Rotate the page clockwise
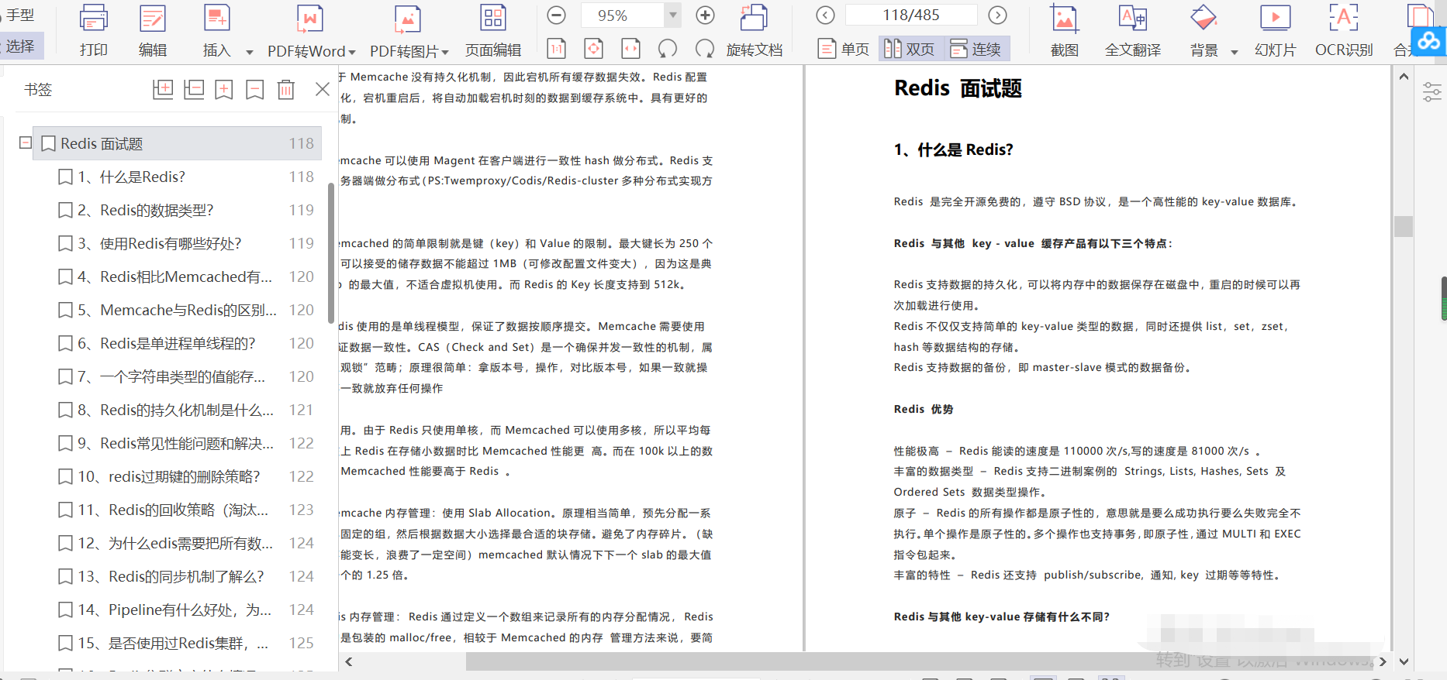The width and height of the screenshot is (1447, 680). tap(705, 49)
